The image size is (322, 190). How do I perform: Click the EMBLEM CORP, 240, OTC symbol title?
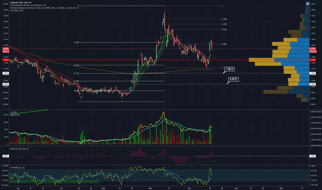(x=21, y=3)
